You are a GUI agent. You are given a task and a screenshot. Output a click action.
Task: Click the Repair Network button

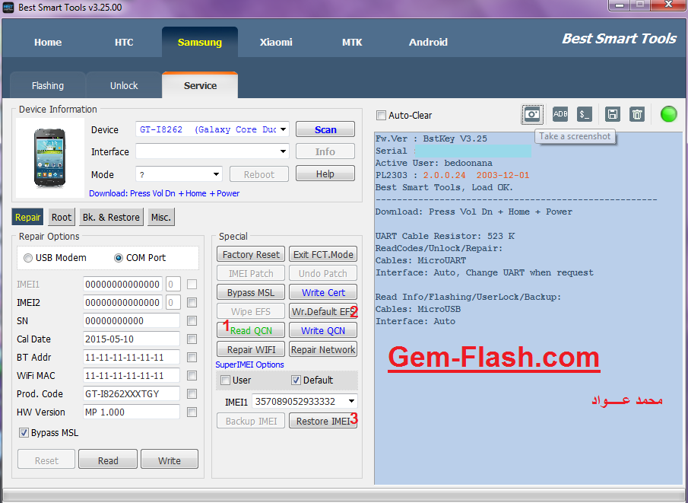[x=323, y=350]
